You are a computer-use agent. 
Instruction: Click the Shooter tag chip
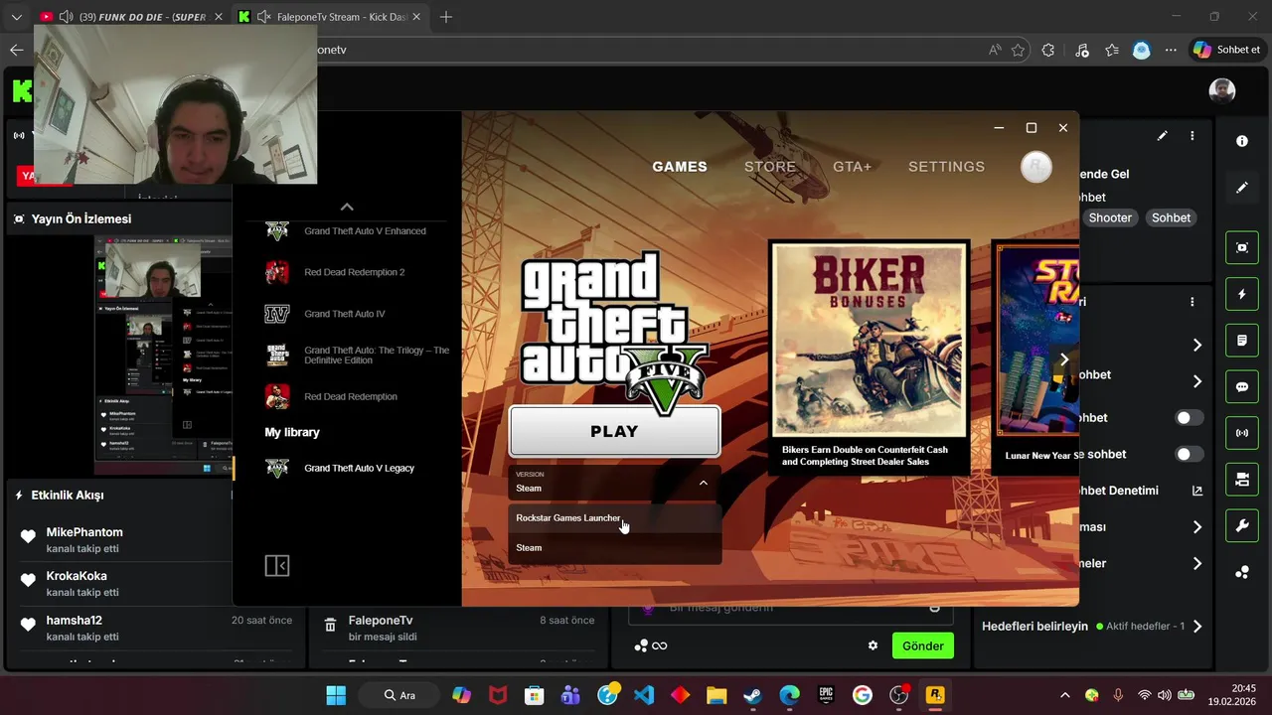click(x=1110, y=218)
